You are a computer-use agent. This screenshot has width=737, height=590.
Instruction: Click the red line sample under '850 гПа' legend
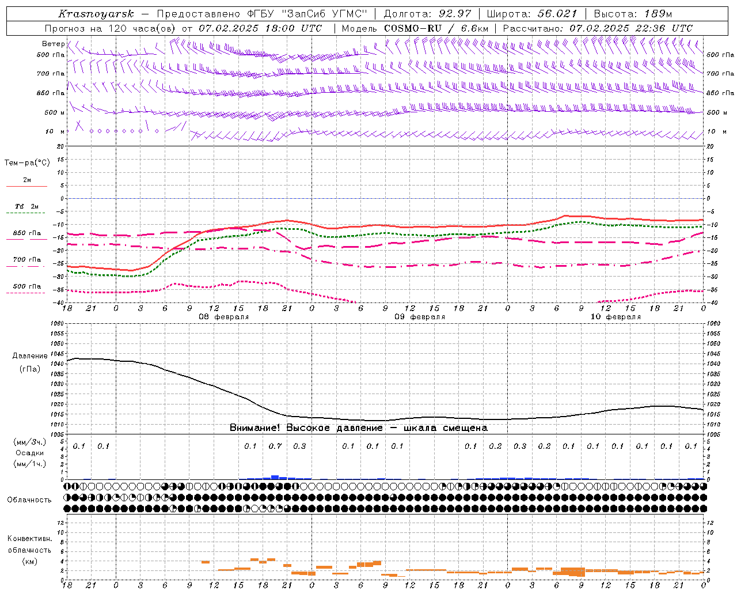point(26,239)
